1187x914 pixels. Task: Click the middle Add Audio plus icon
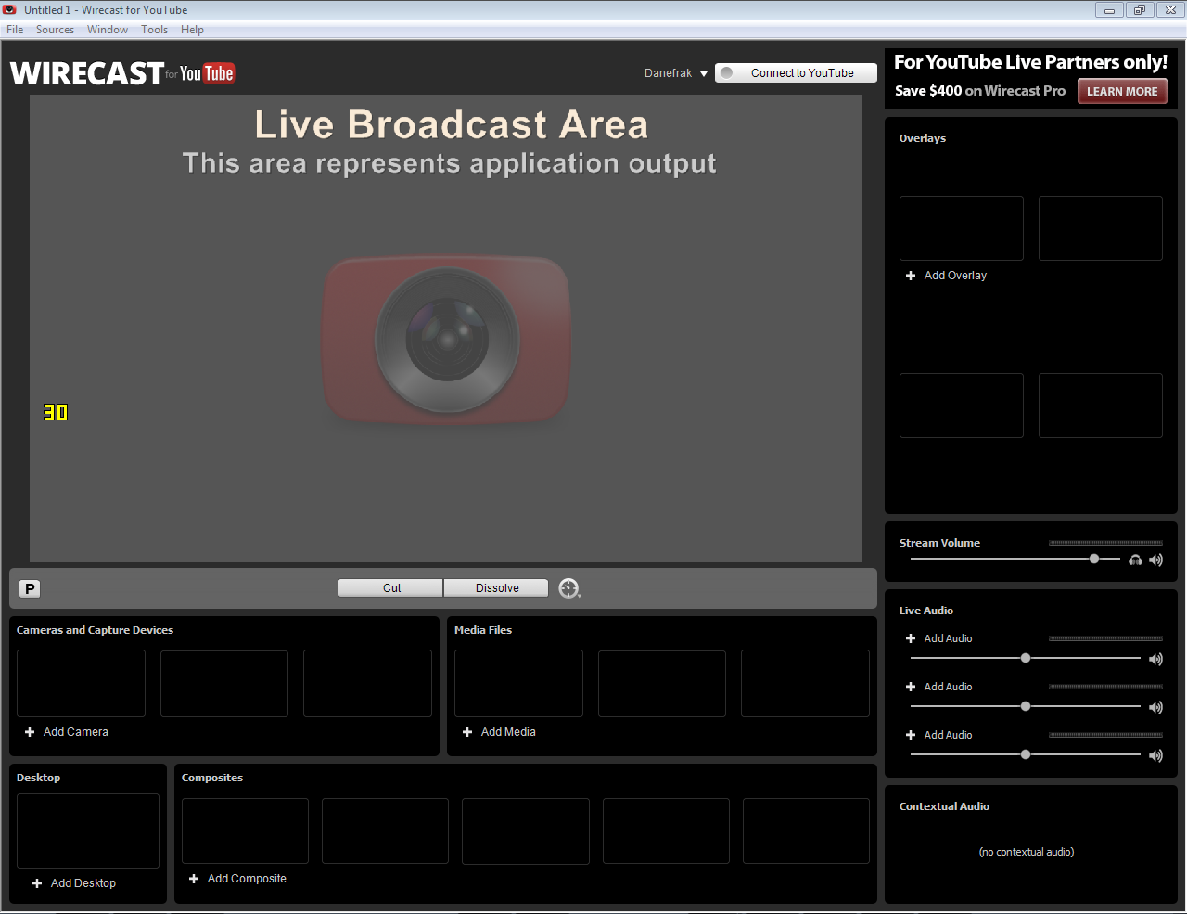click(911, 687)
